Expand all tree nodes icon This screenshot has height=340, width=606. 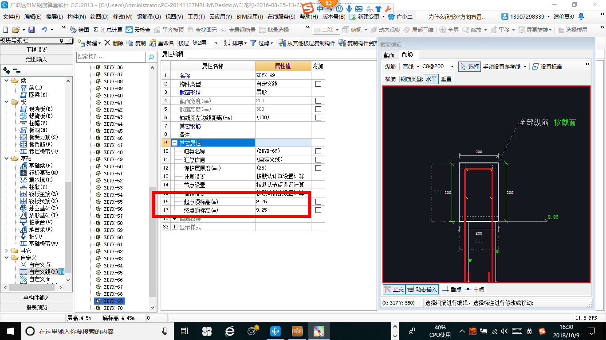point(7,70)
